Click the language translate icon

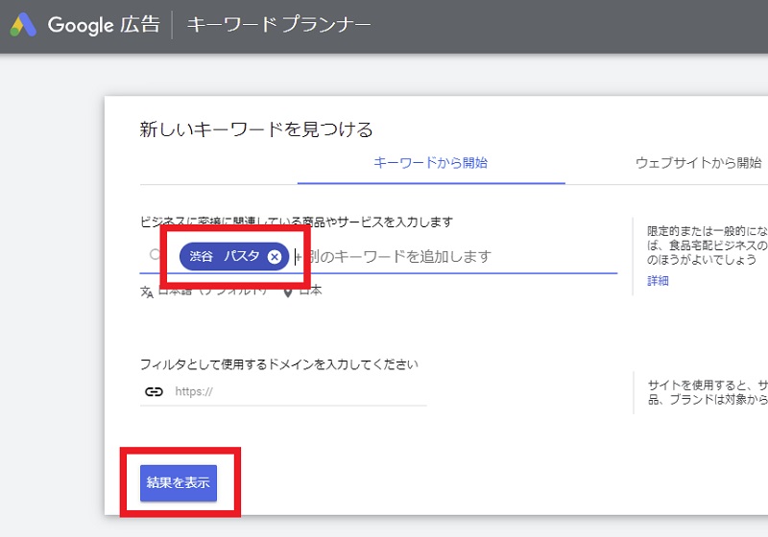(147, 292)
